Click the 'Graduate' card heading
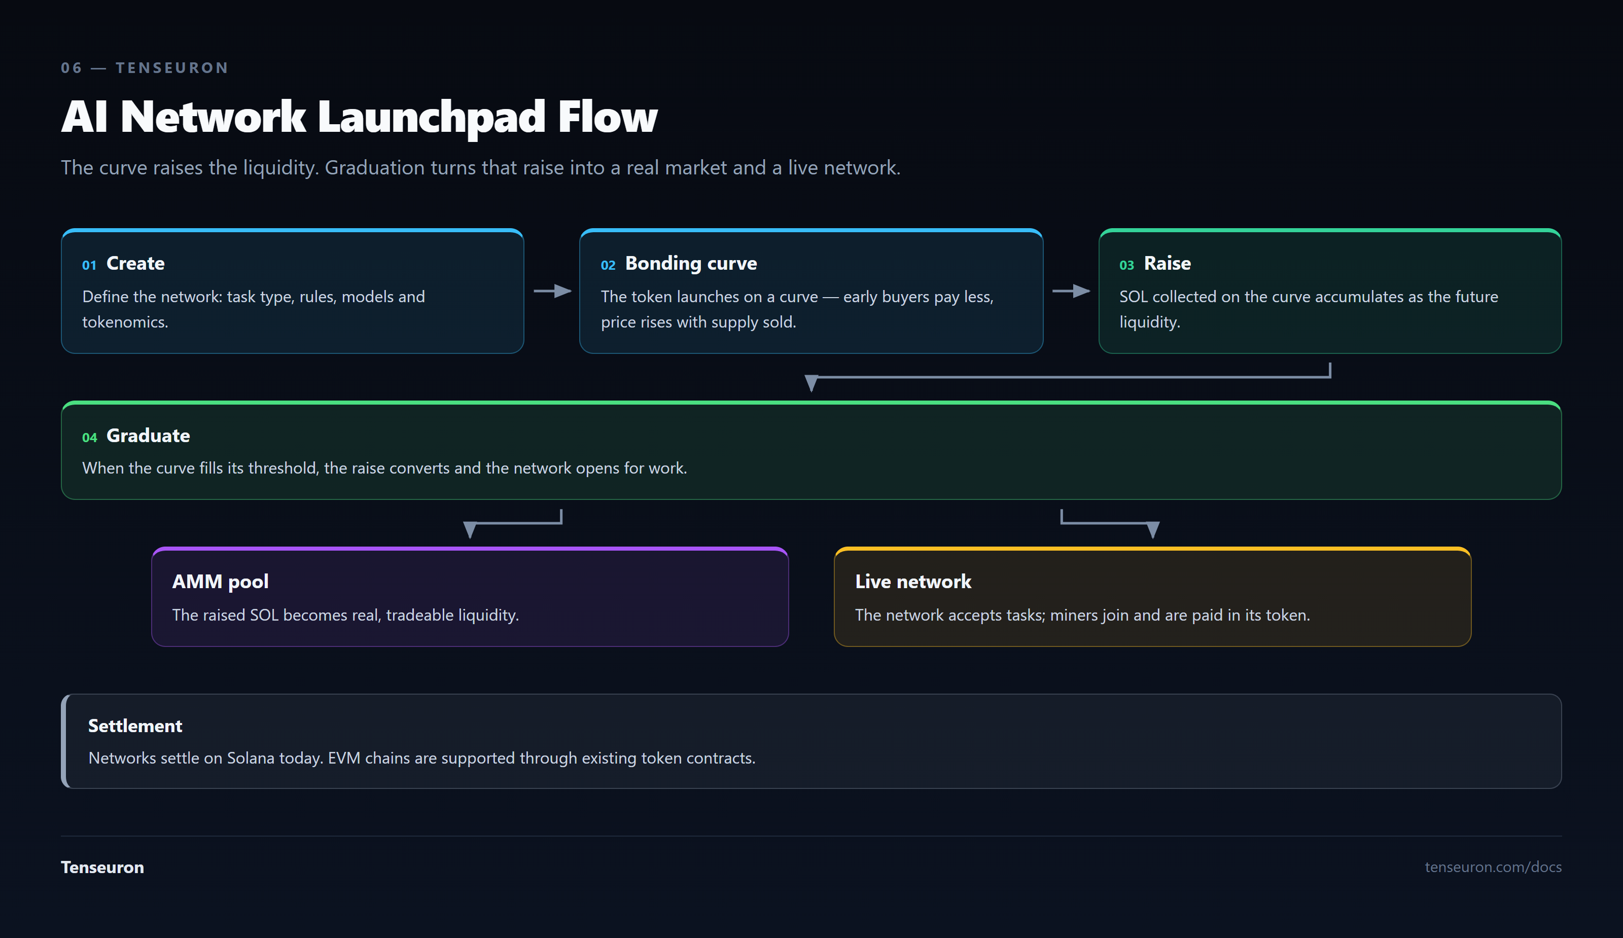The image size is (1623, 938). (148, 436)
